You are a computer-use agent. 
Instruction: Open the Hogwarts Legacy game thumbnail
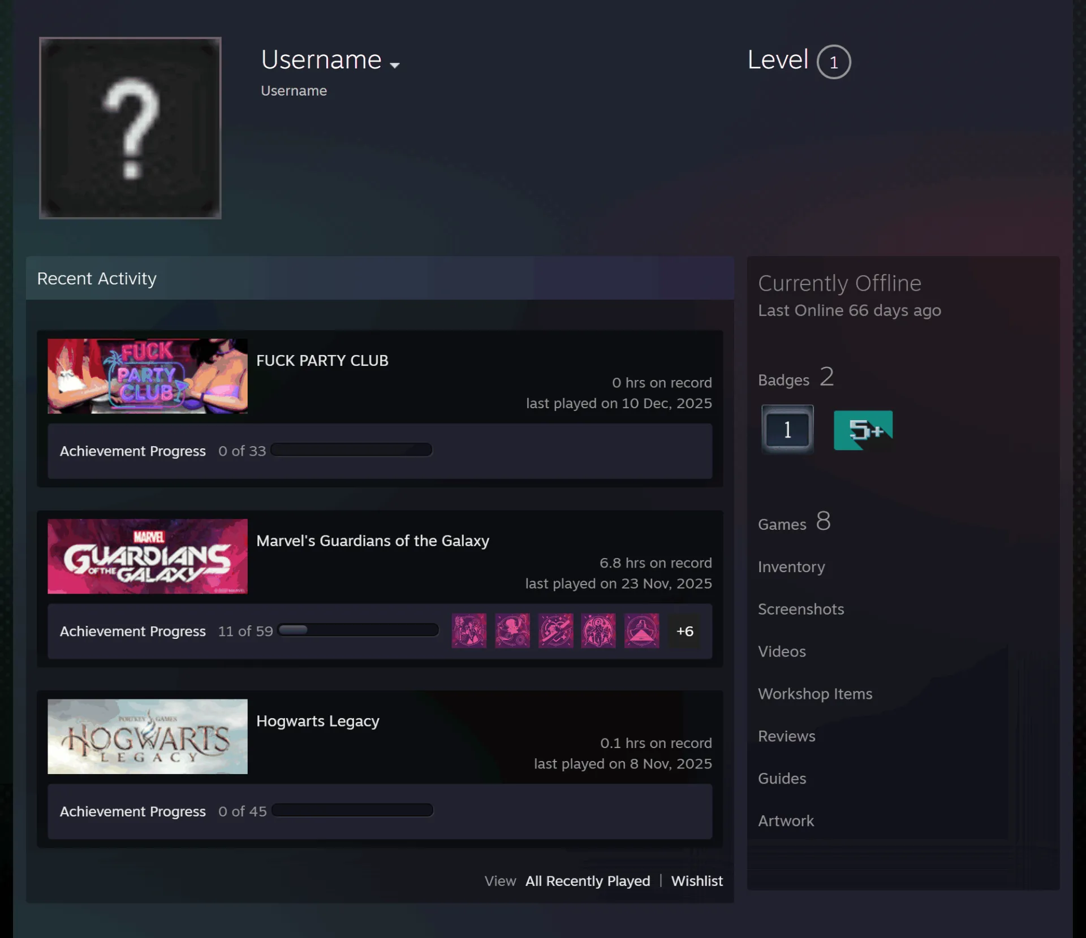tap(148, 736)
